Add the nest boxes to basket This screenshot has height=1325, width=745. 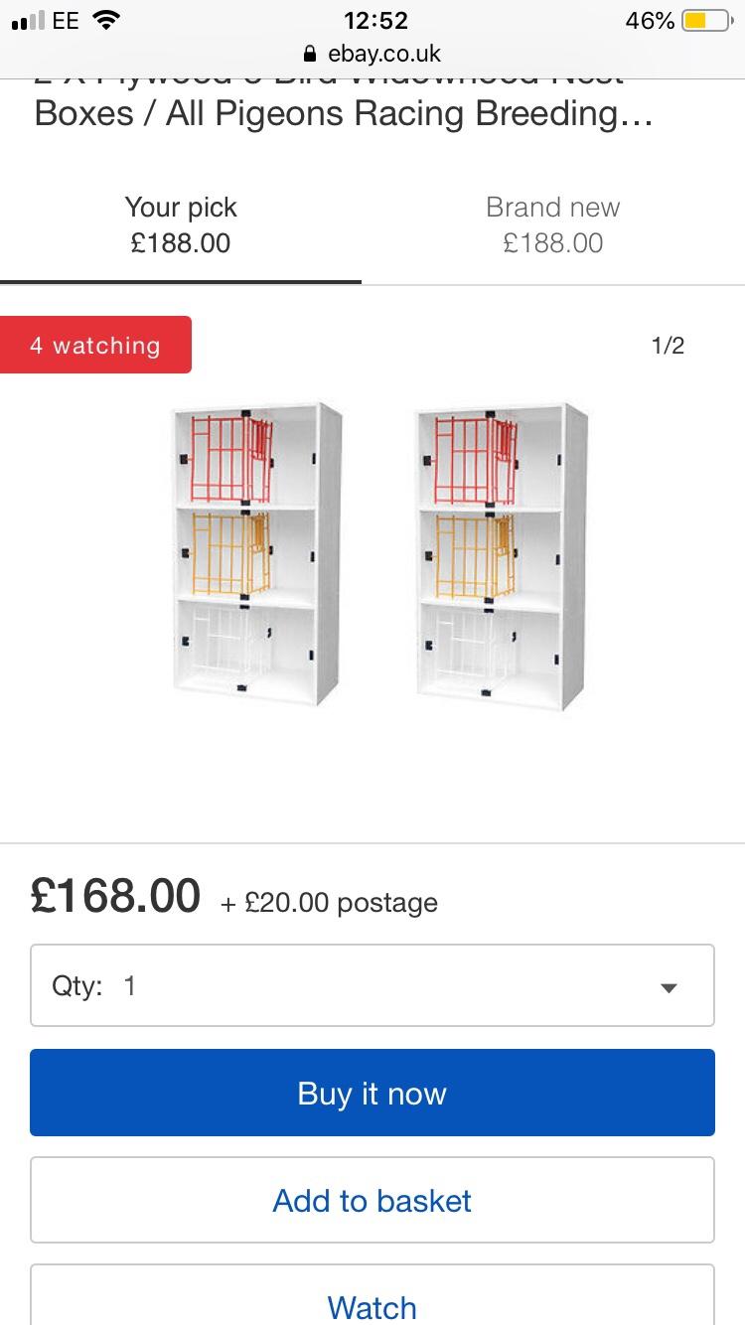click(372, 1200)
